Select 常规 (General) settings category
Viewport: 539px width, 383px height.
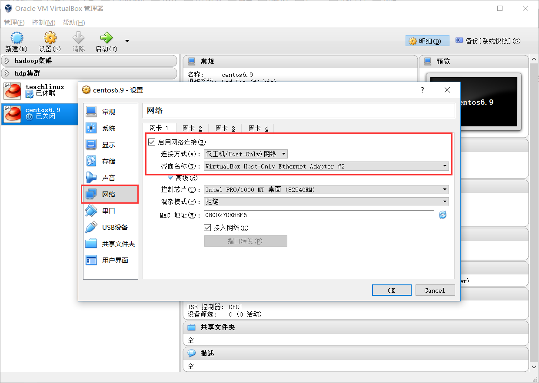[x=110, y=112]
